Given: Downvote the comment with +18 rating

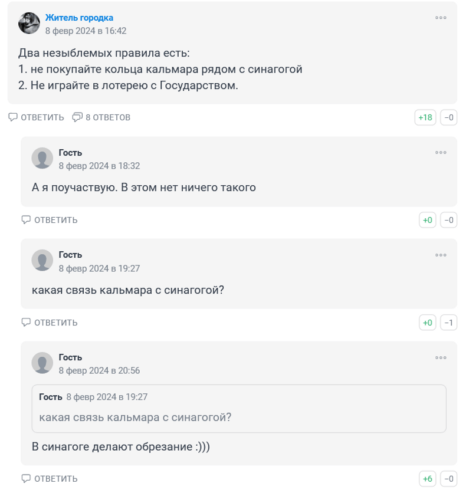Looking at the screenshot, I should (448, 117).
